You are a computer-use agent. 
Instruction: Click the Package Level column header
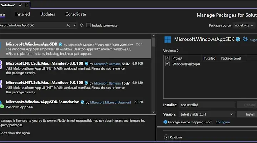231,58
